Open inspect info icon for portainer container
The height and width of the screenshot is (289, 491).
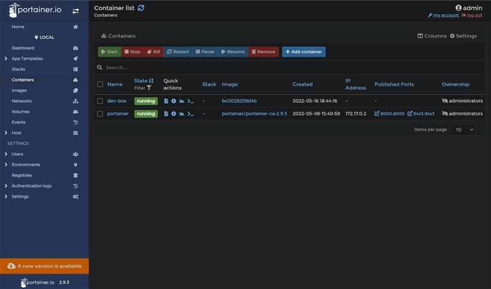tap(174, 114)
